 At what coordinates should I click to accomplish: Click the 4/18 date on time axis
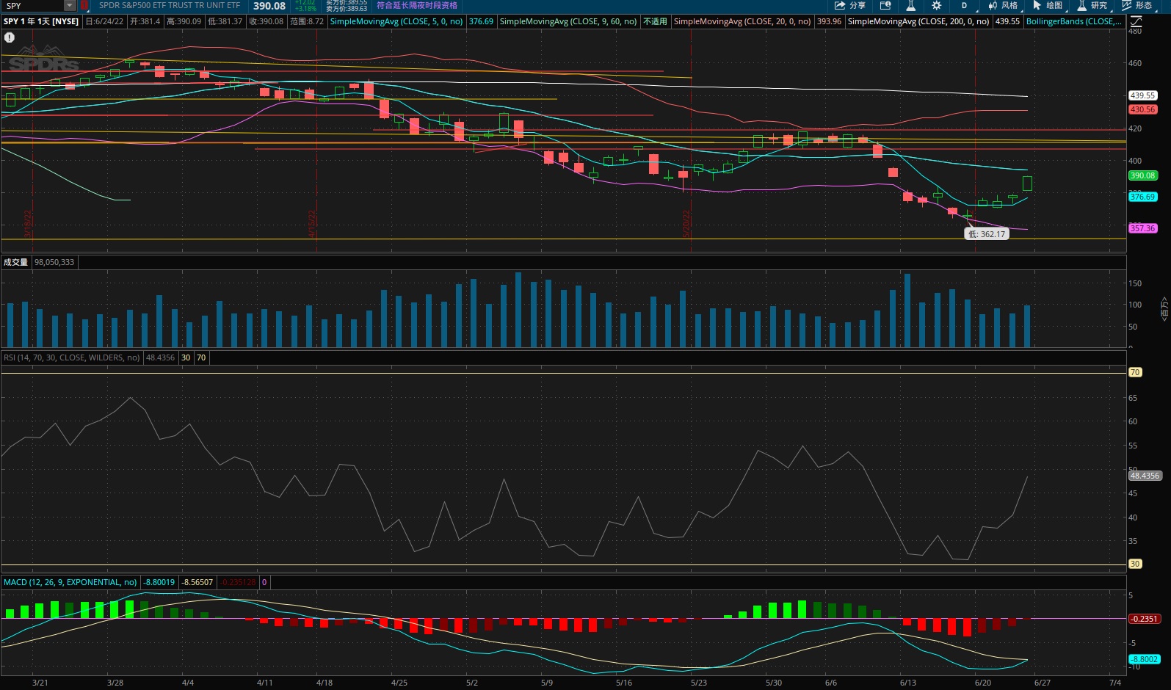pyautogui.click(x=325, y=683)
